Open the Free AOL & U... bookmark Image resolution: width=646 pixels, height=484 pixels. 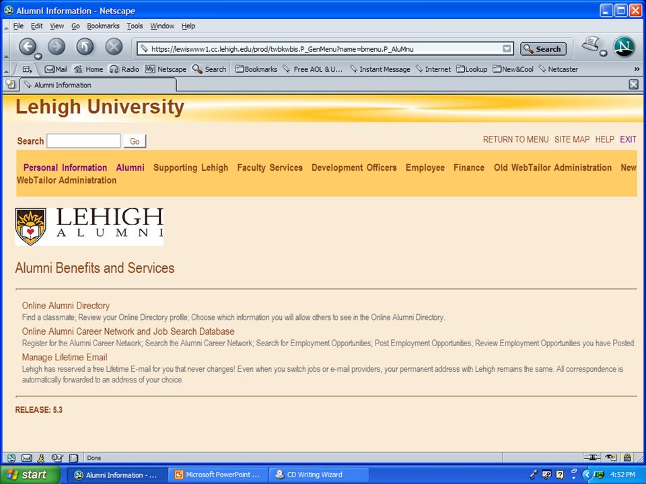pos(313,69)
